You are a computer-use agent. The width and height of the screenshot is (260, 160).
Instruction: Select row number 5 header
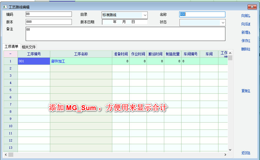tap(10, 90)
